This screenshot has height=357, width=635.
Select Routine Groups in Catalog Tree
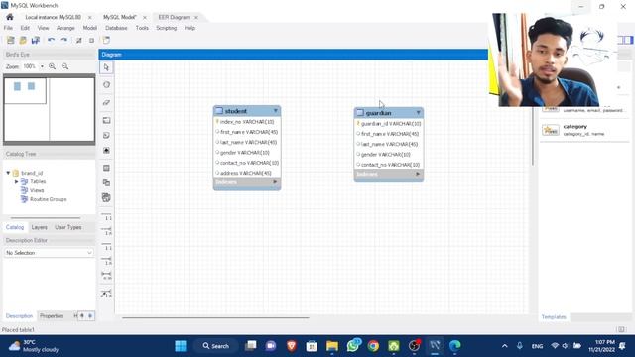(49, 199)
